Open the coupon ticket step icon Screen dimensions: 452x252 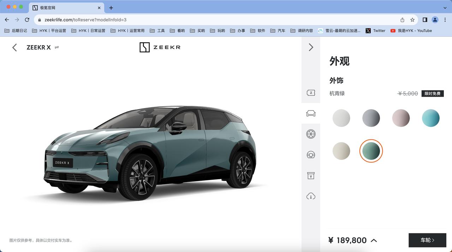(x=311, y=93)
